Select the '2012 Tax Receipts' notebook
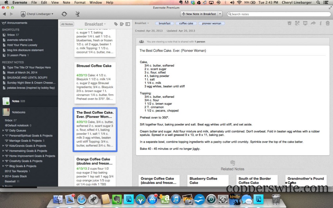This screenshot has height=208, width=333. tap(16, 171)
